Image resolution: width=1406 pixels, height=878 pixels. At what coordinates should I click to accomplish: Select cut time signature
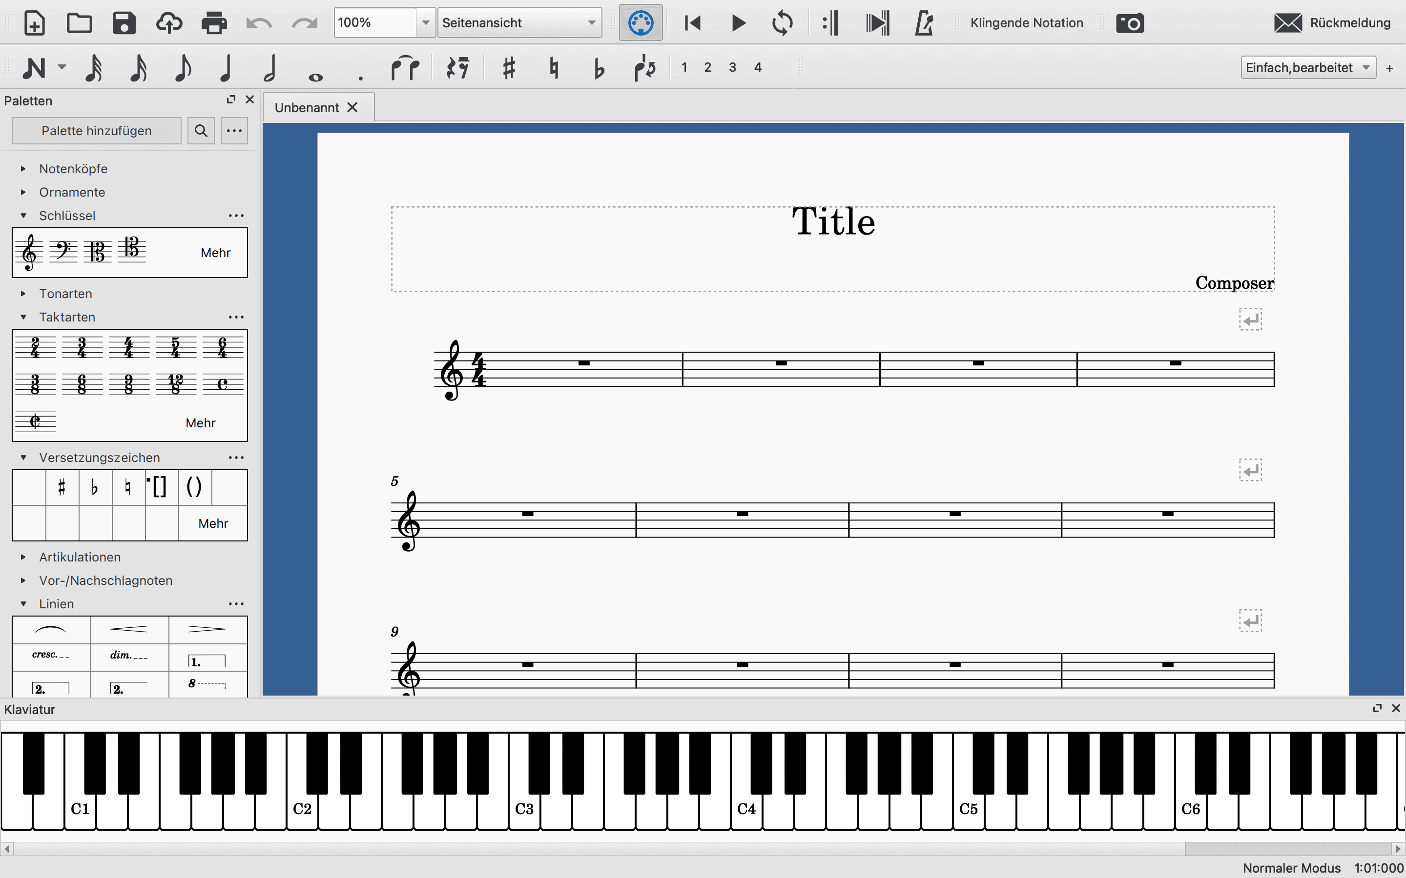pyautogui.click(x=36, y=420)
